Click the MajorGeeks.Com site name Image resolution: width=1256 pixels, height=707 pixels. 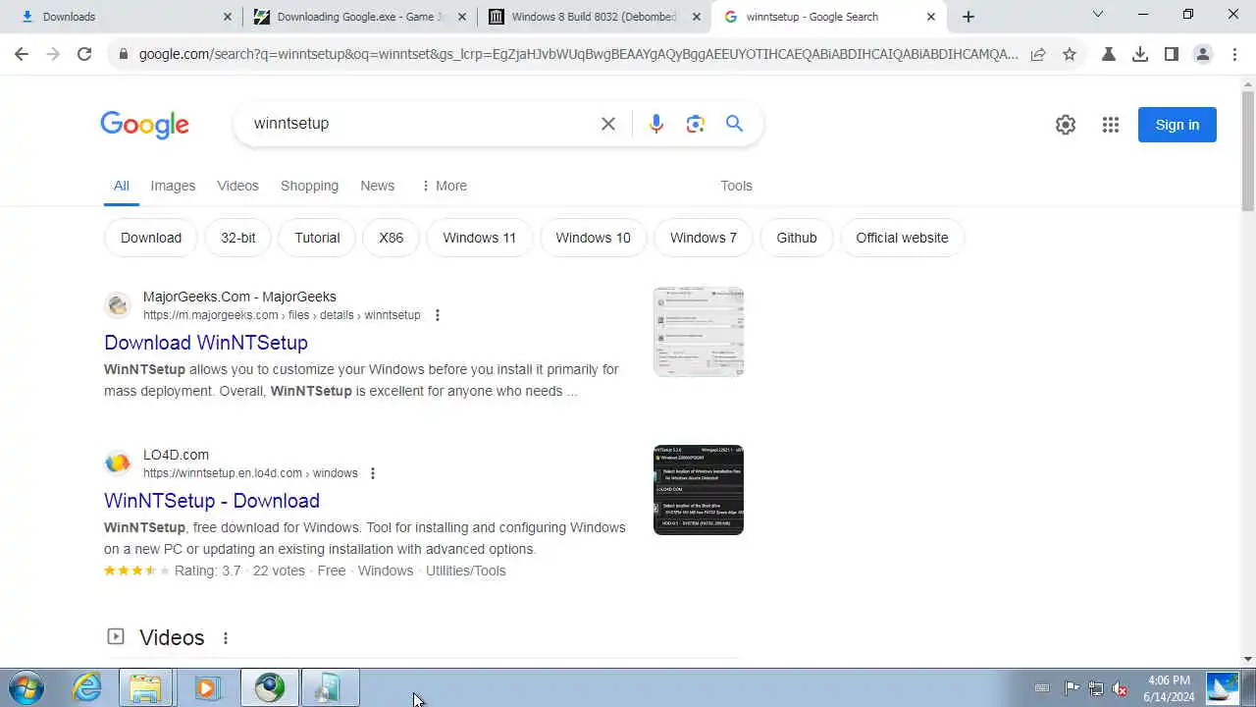click(239, 297)
